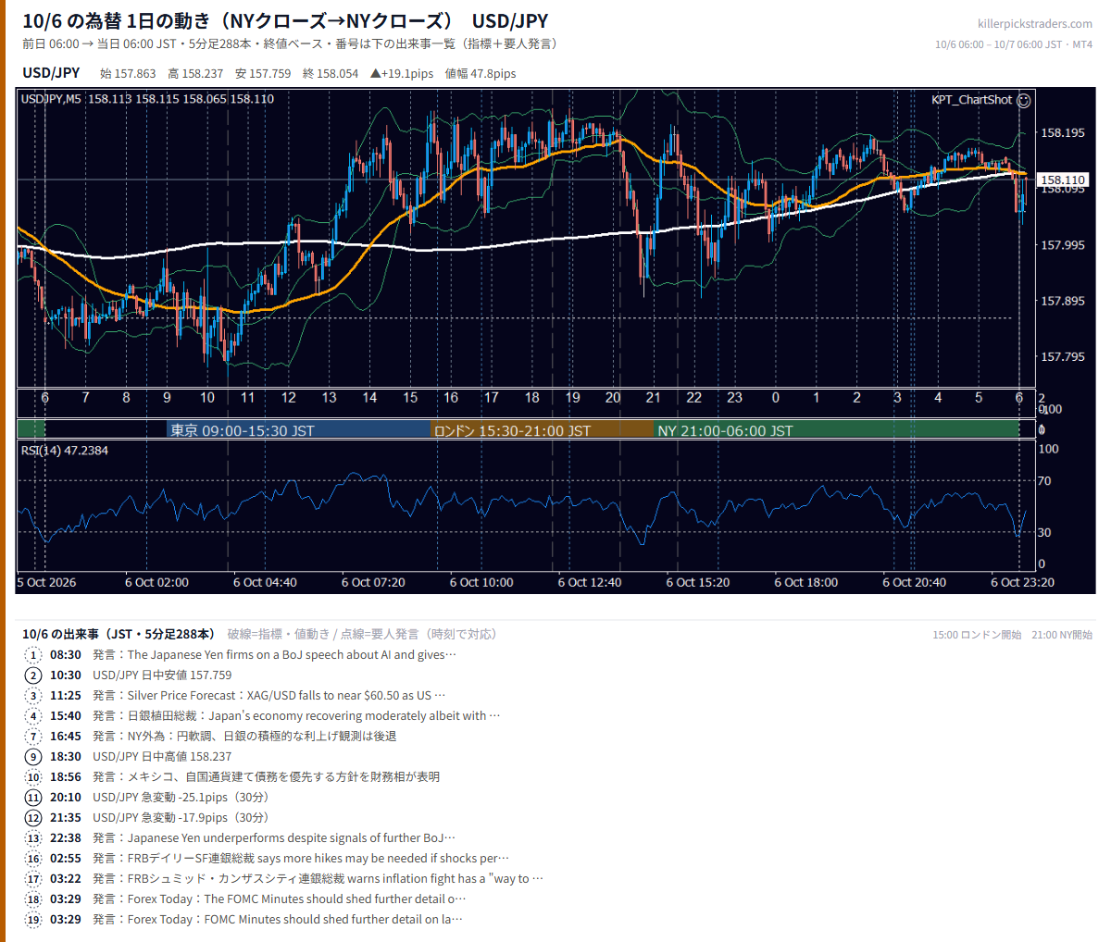The height and width of the screenshot is (942, 1111).
Task: Click the USD/JPY 急変動 -17.9pips event row
Action: click(181, 818)
